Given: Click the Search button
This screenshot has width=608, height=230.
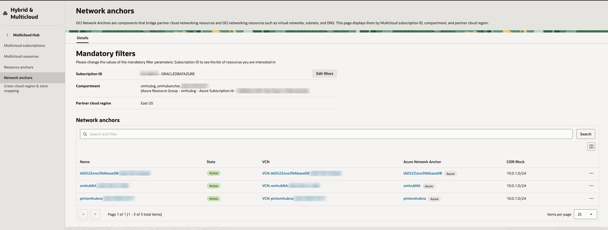Looking at the screenshot, I should point(586,134).
